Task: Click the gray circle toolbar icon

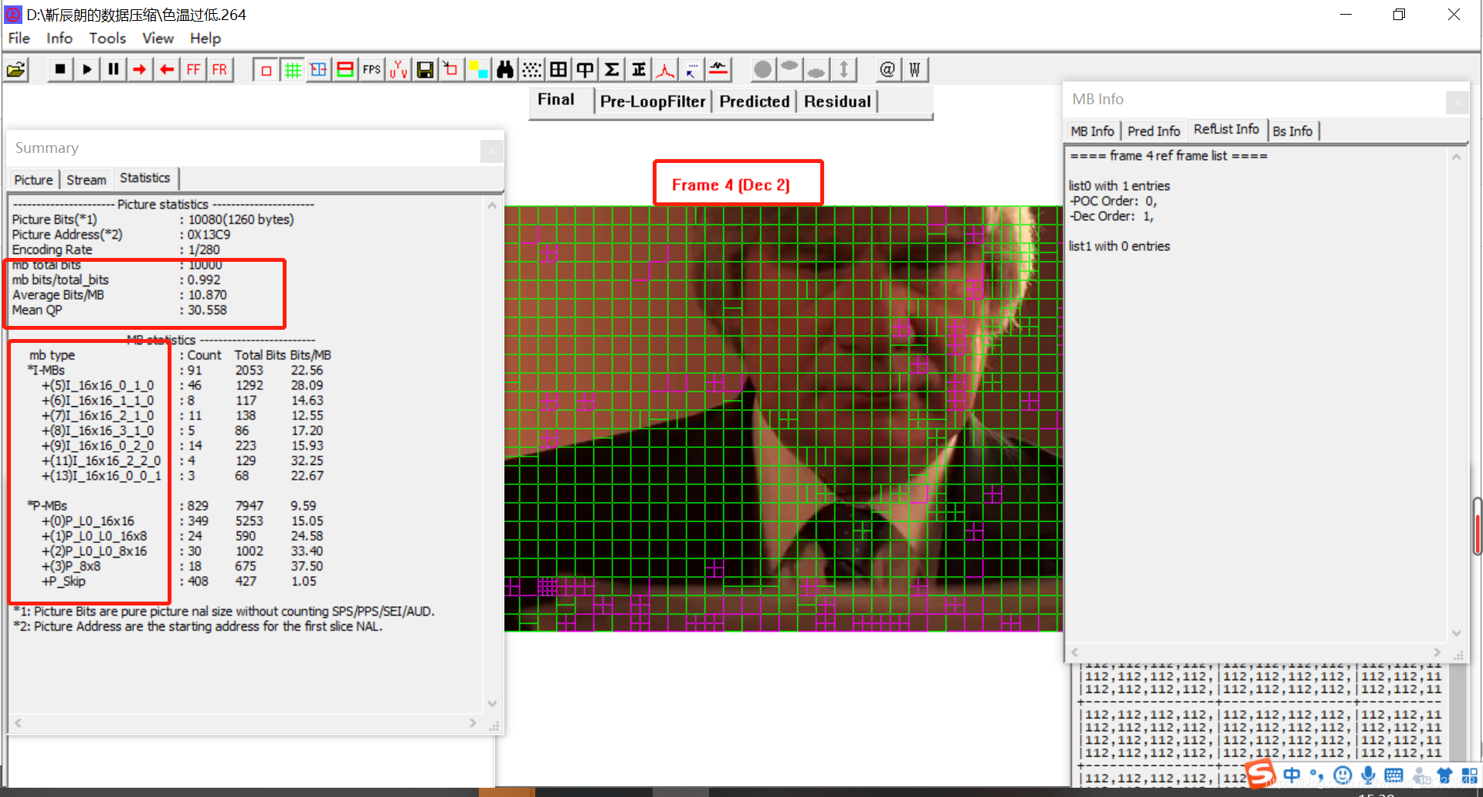Action: click(763, 70)
